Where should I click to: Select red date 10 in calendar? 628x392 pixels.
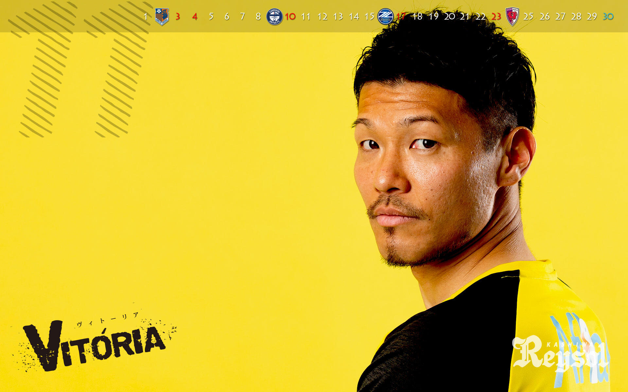point(290,16)
